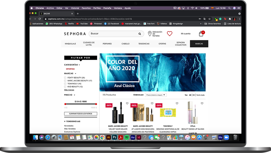This screenshot has height=153, width=271.
Task: Open the wishlist heart icon in header
Action: click(170, 33)
